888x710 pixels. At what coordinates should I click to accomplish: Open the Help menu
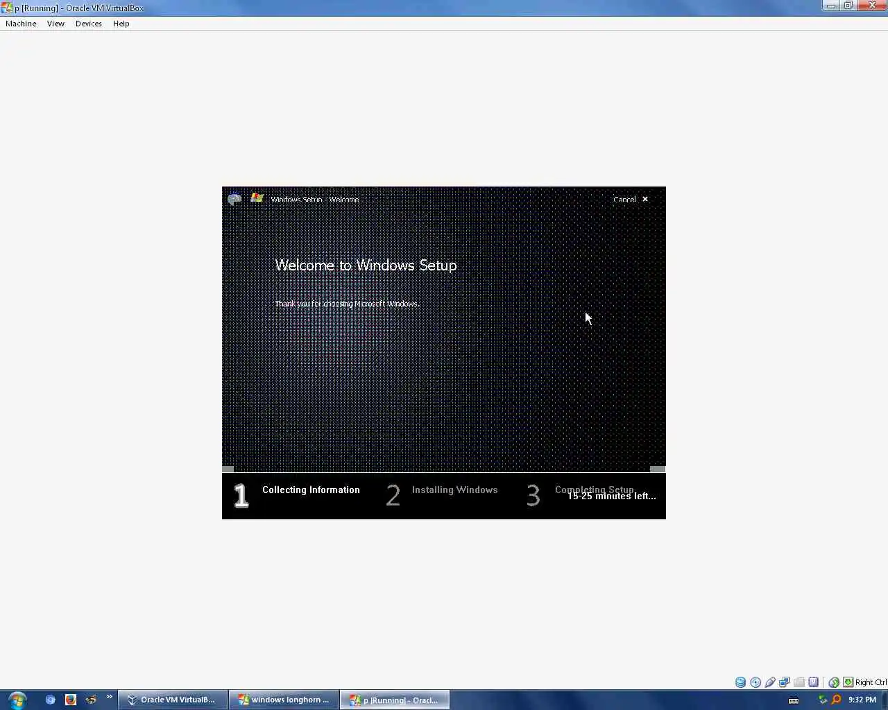pos(121,24)
